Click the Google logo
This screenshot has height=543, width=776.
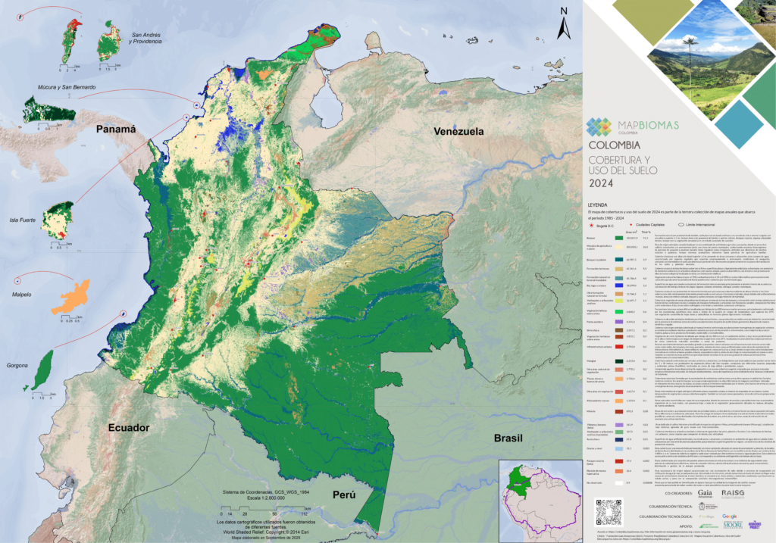pos(729,515)
